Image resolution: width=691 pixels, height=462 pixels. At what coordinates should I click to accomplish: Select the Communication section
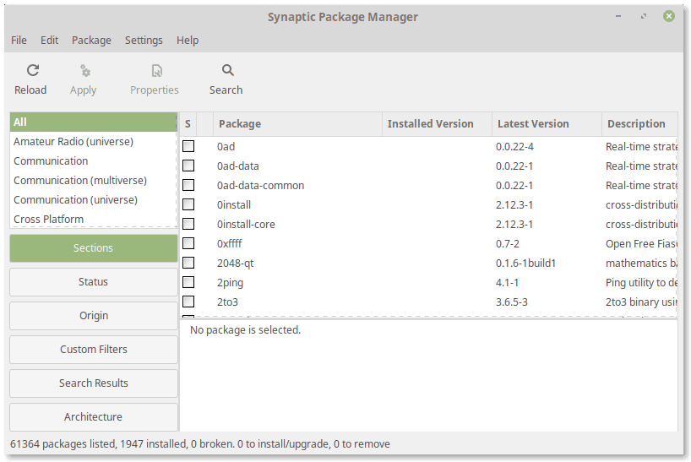(94, 160)
